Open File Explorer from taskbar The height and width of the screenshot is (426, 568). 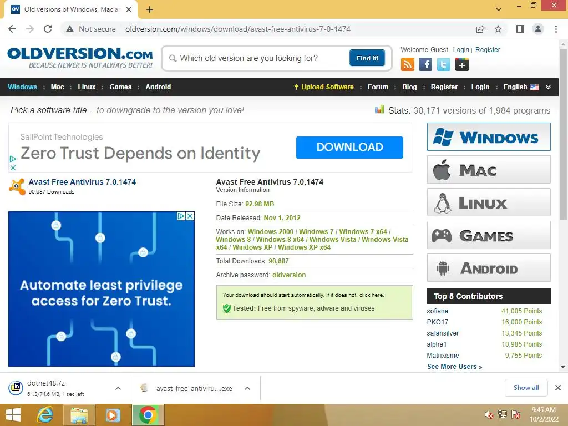coord(79,415)
